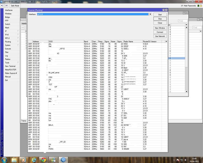This screenshot has height=163, width=203.
Task: Open the Queues menu
Action: coord(8,49)
